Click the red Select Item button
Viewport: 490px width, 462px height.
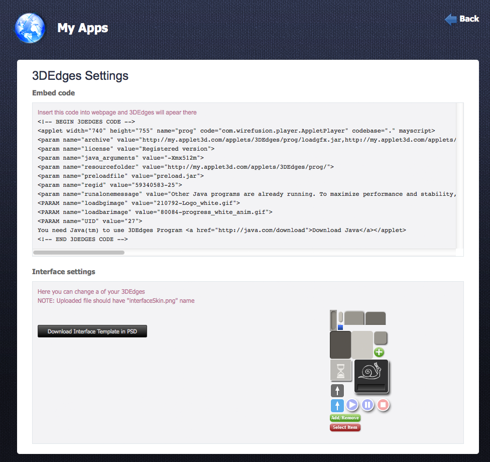(345, 427)
